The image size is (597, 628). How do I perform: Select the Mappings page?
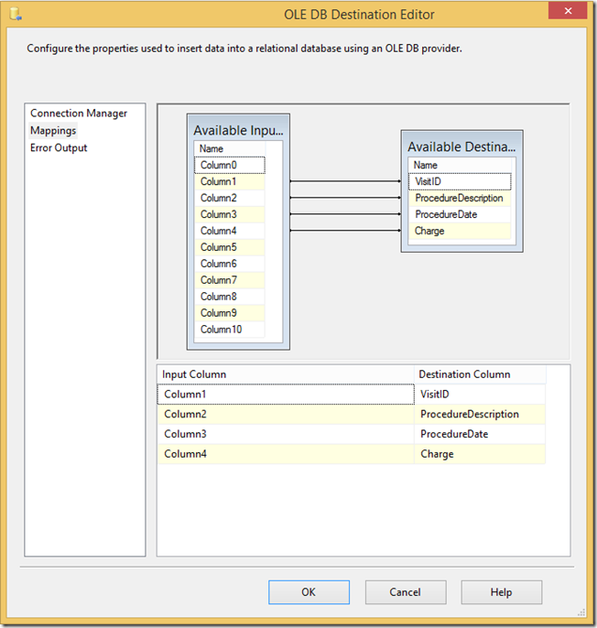(53, 131)
